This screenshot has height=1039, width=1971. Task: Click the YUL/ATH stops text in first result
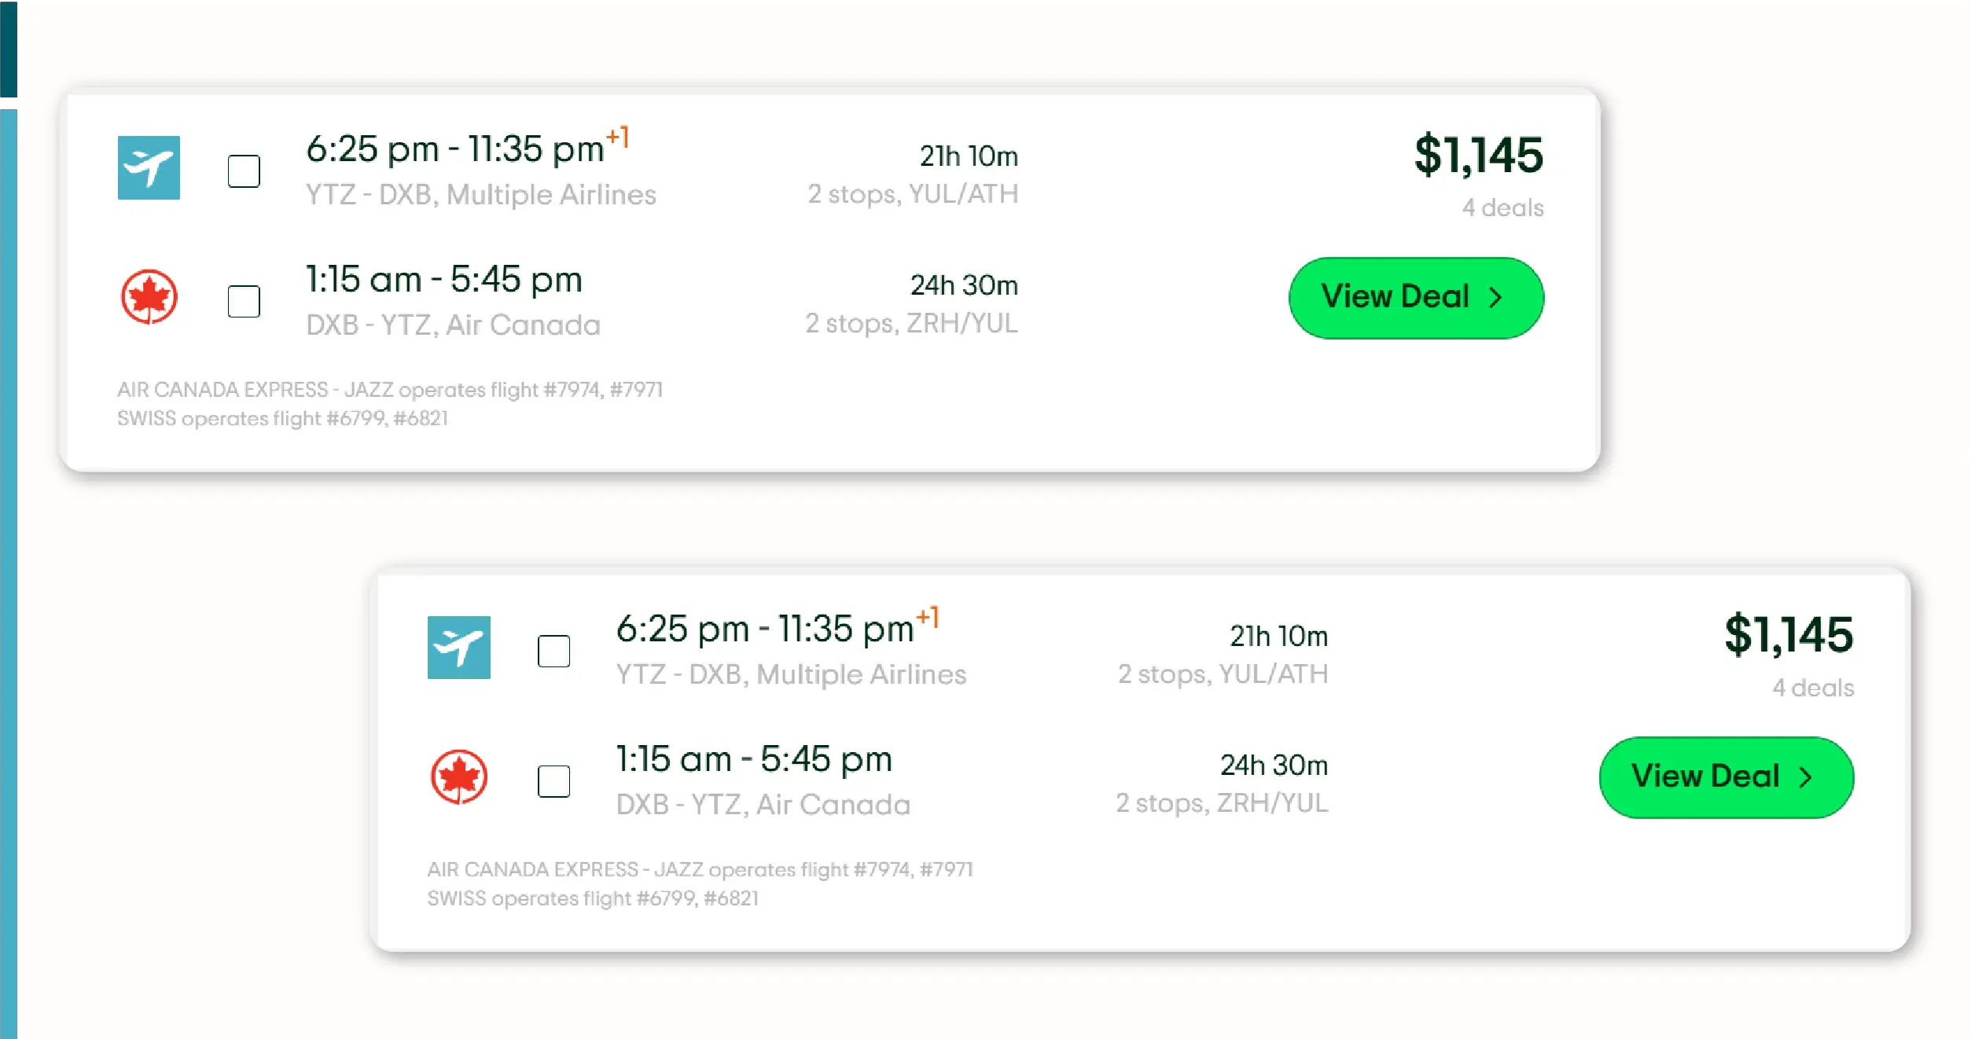[963, 194]
